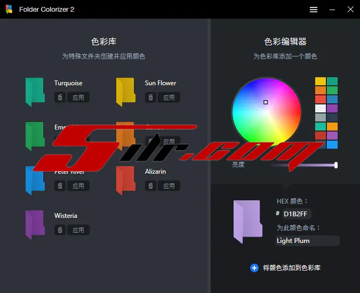Click the brightness slider handle
The image size is (360, 293).
tap(336, 165)
